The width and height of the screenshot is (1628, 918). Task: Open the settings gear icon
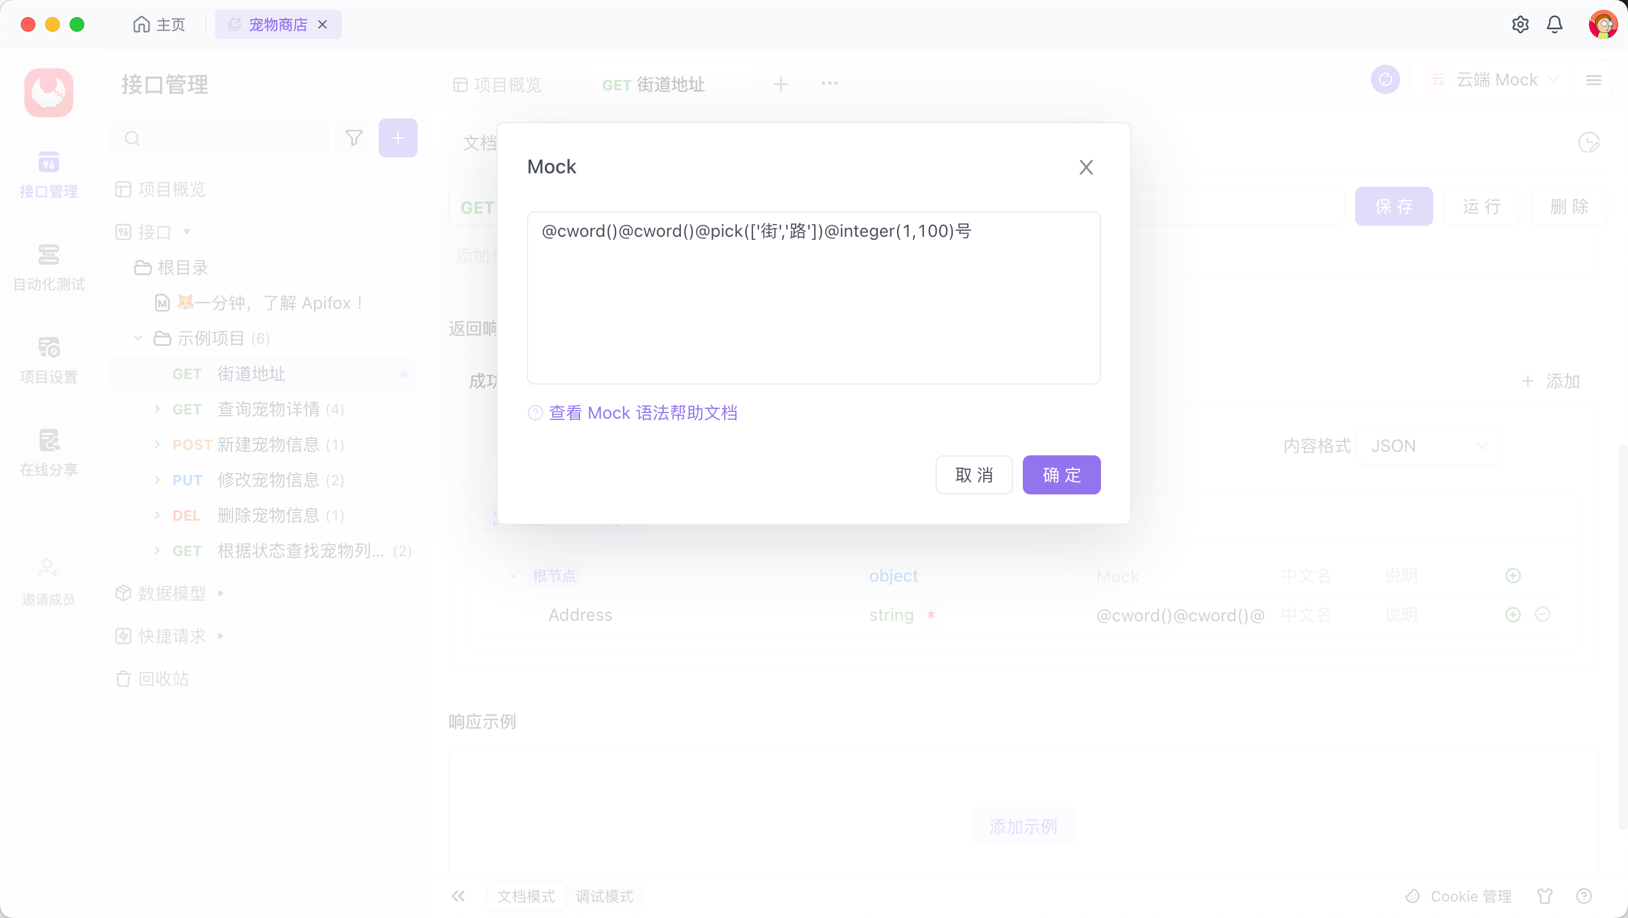pyautogui.click(x=1520, y=24)
